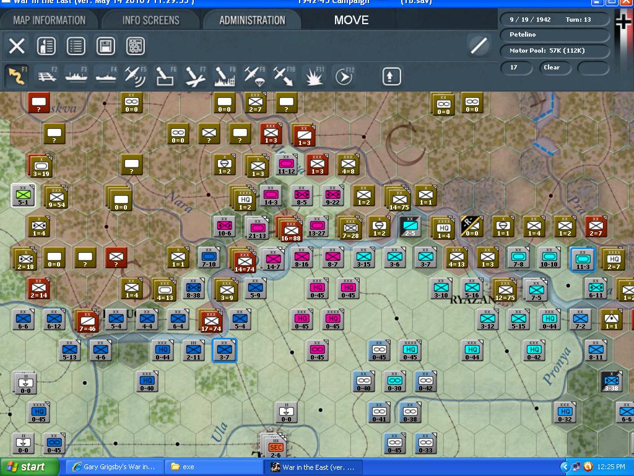Click the brick-pattern icon next to the floppy disk
This screenshot has width=634, height=476.
pos(136,46)
